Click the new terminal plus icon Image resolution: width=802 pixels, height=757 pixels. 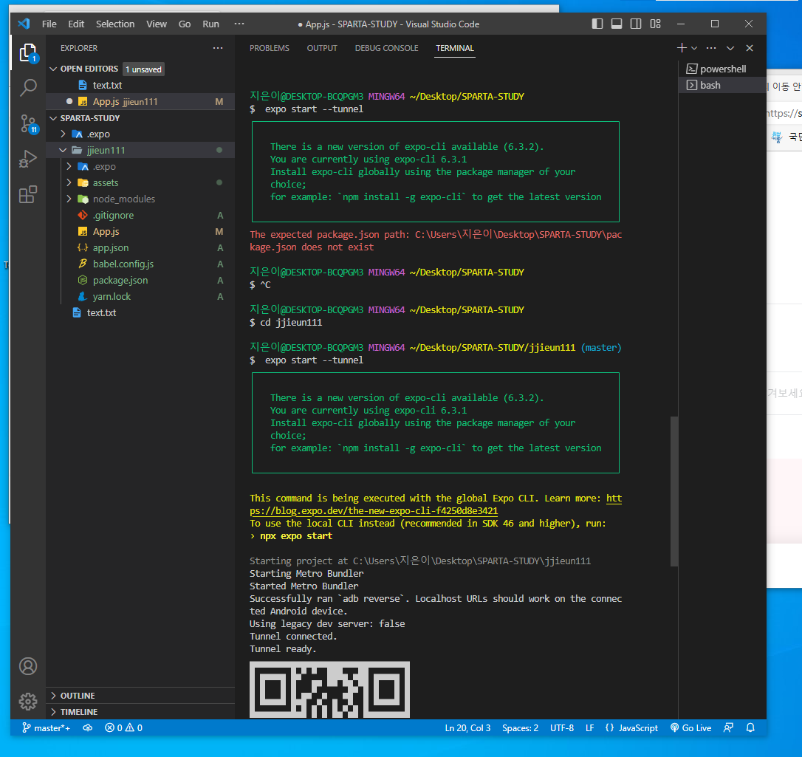pyautogui.click(x=682, y=48)
